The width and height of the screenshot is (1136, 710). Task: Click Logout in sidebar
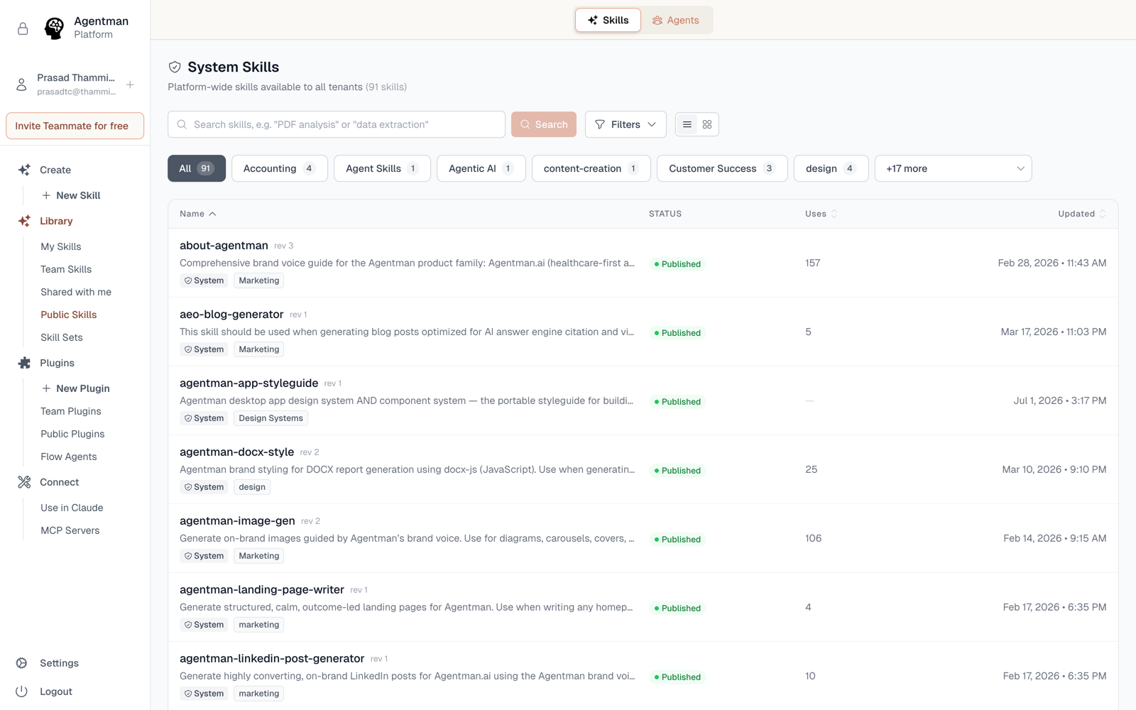click(x=56, y=692)
